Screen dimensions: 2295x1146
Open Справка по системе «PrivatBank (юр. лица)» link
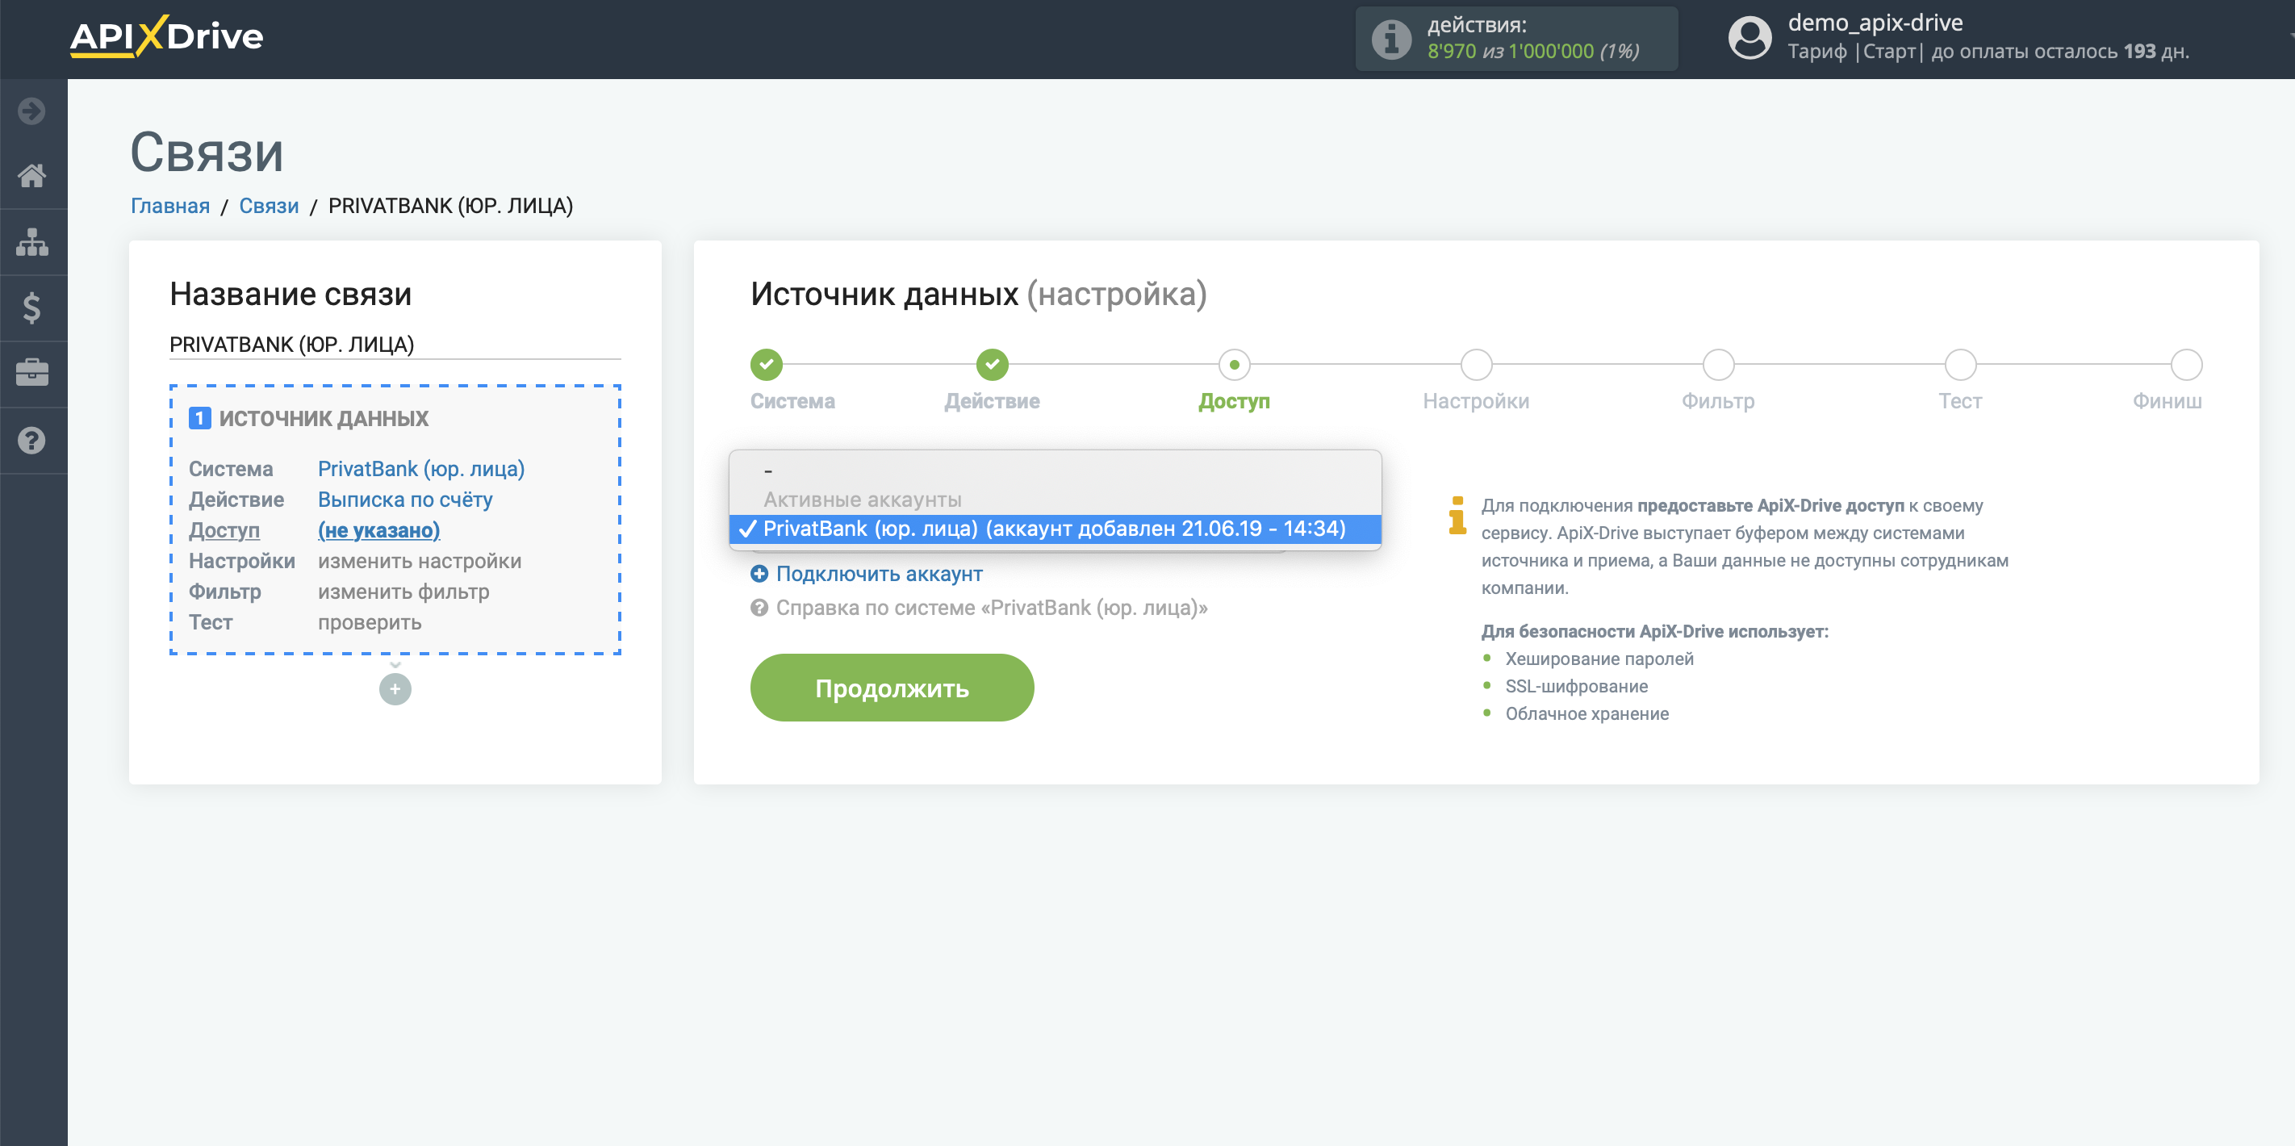click(992, 608)
